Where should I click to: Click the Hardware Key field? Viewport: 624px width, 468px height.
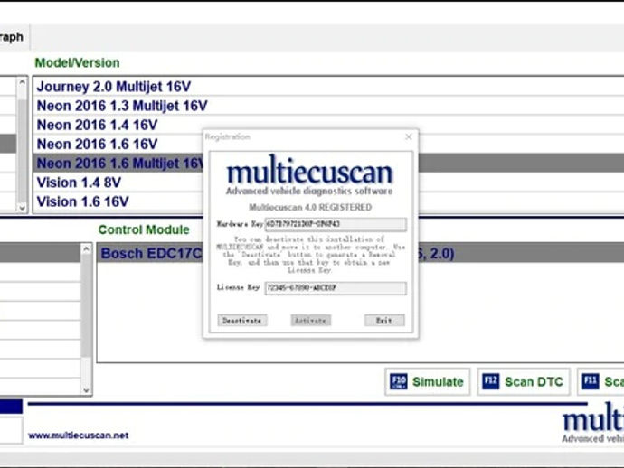point(336,224)
